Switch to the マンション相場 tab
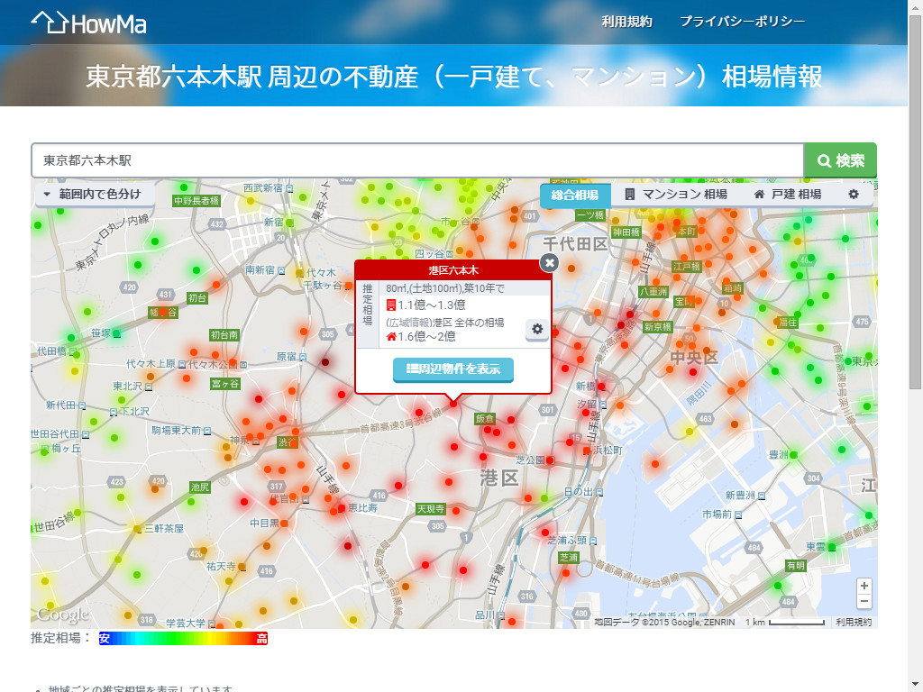Viewport: 923px width, 692px height. click(x=676, y=195)
